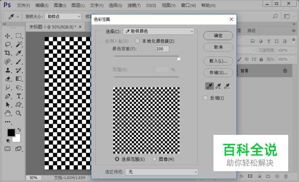
Task: Change screen mode icon
Action: click(18, 149)
